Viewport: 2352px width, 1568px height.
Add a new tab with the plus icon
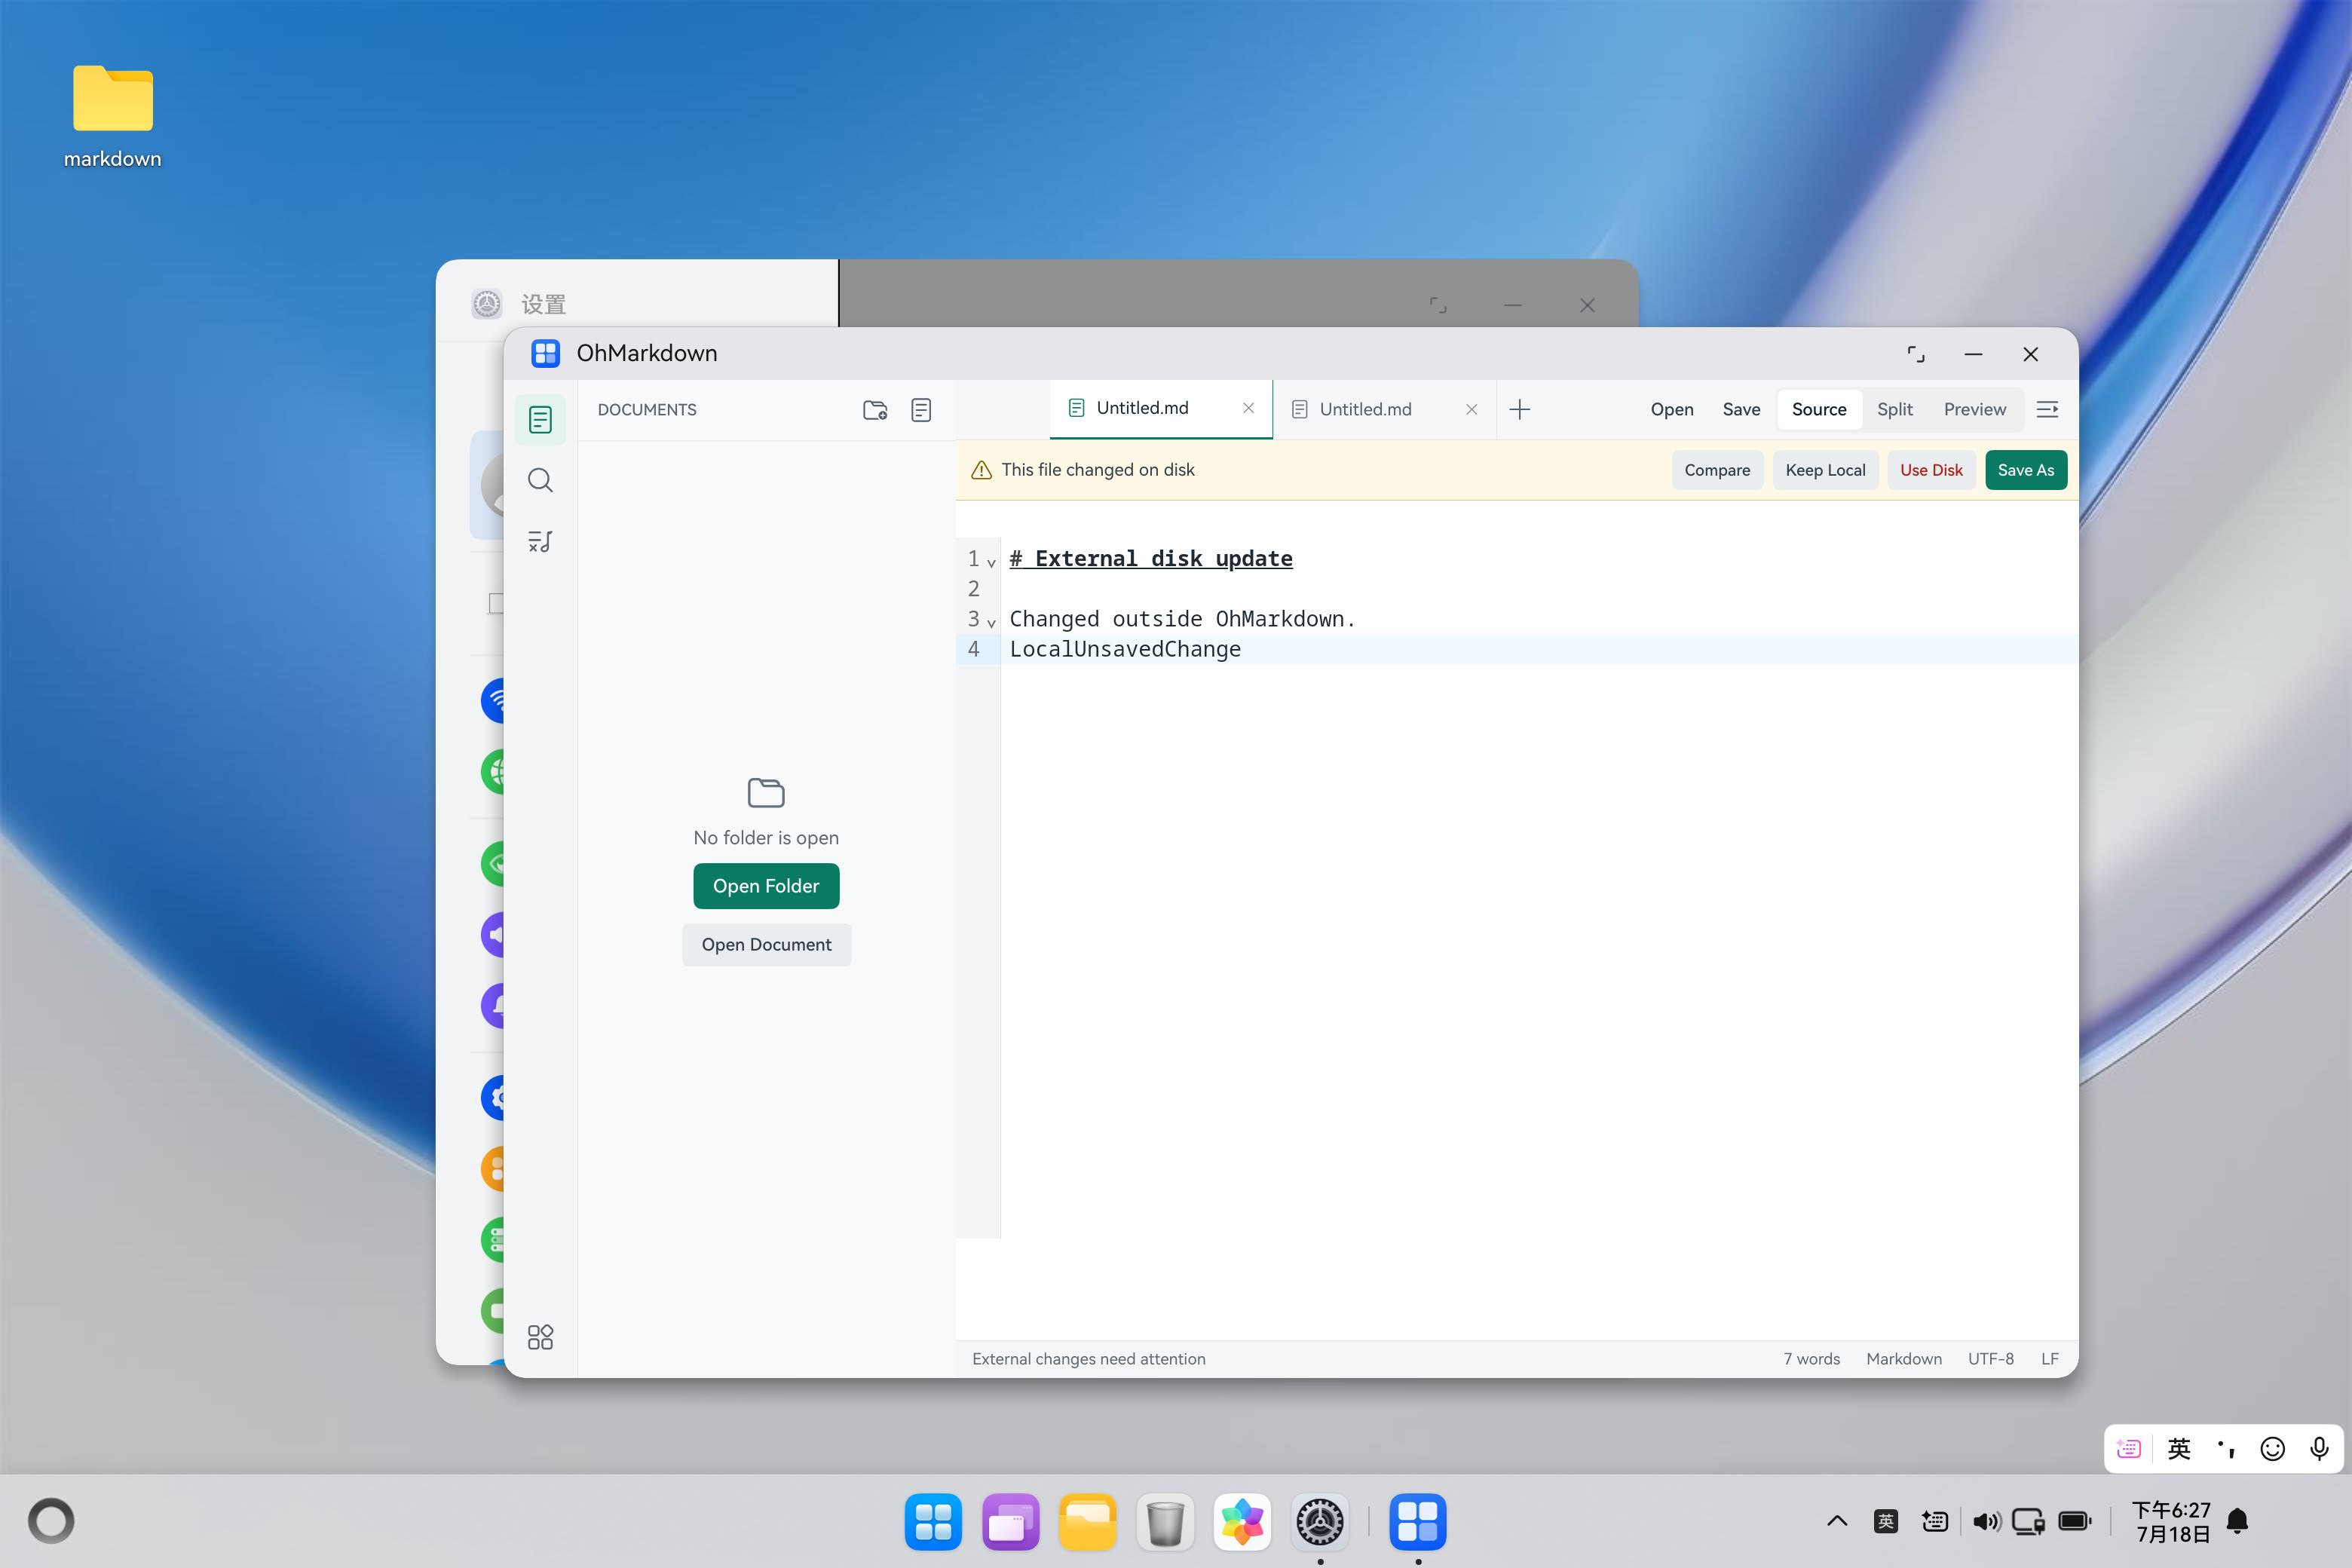click(1520, 409)
